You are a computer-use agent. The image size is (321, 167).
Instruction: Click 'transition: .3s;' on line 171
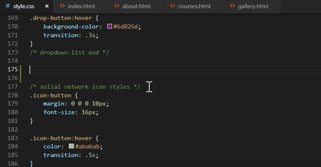(71, 35)
